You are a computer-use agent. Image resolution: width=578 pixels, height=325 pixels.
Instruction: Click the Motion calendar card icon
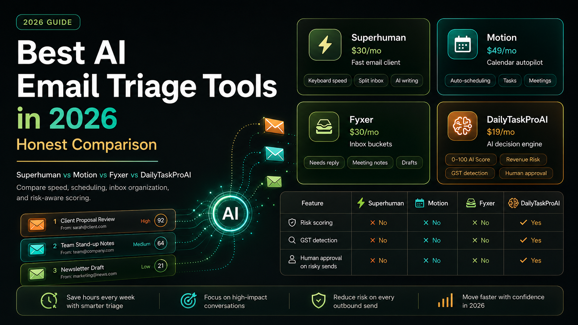[463, 45]
